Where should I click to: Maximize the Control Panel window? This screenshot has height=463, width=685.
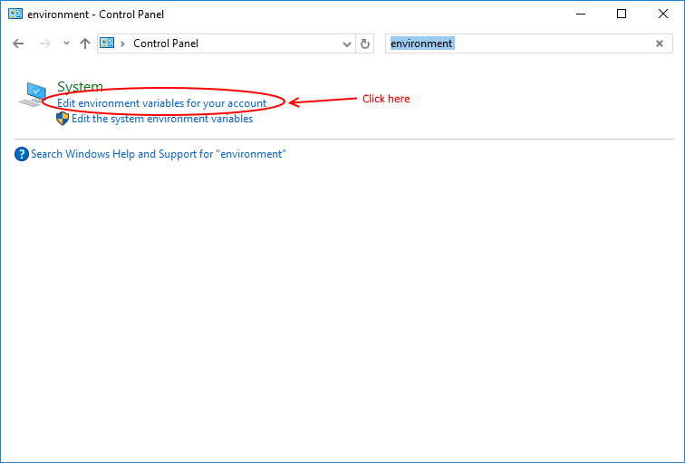622,14
